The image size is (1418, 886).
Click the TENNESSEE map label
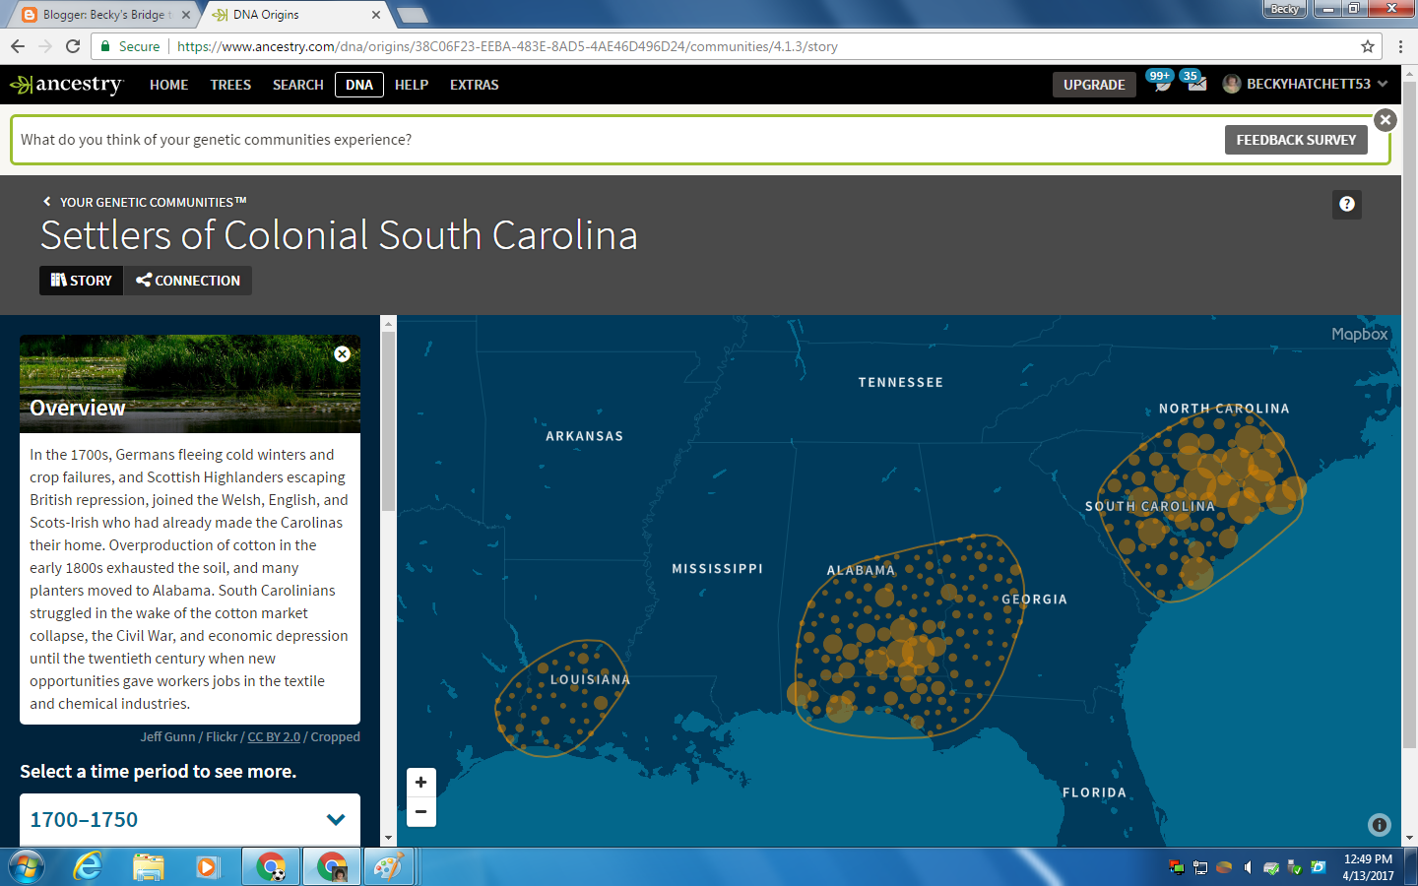tap(900, 382)
